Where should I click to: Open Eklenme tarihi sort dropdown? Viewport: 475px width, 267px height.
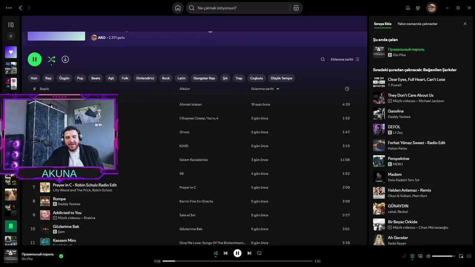tap(345, 59)
